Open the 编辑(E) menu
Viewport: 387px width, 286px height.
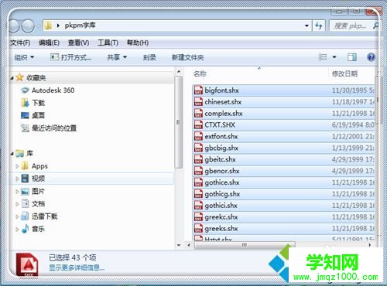(x=49, y=43)
